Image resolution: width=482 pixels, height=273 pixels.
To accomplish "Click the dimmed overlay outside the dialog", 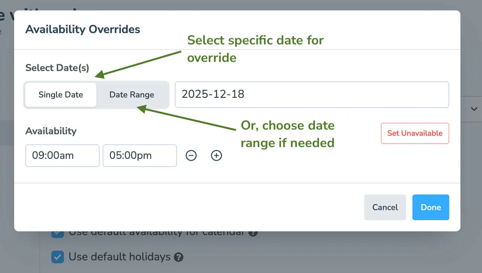I will pyautogui.click(x=7, y=149).
